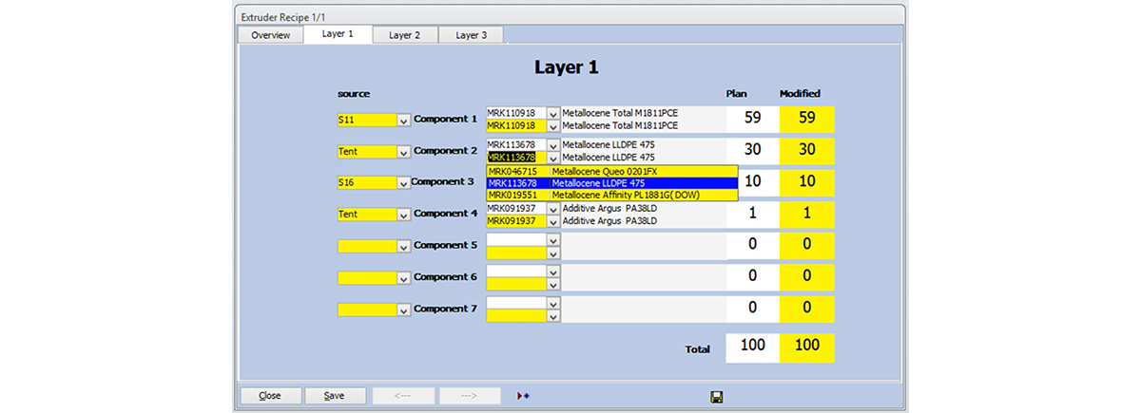Open Component 7 yellow modified material dropdown arrow
1141x413 pixels.
(x=554, y=314)
